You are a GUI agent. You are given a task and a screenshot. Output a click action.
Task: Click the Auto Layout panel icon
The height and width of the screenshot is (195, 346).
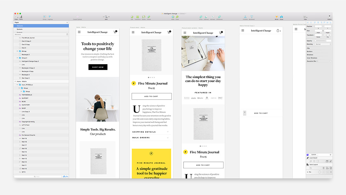click(x=308, y=165)
